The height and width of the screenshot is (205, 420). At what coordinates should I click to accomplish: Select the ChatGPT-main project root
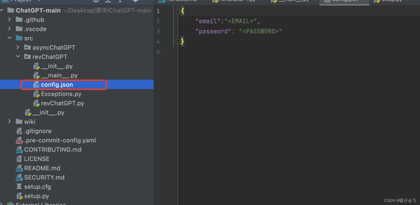[38, 10]
